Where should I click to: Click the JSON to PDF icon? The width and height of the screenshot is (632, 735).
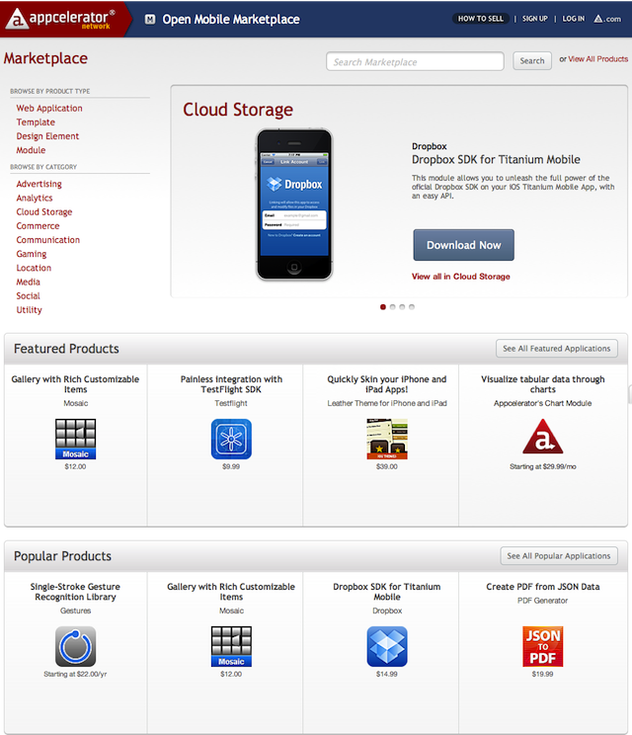point(542,646)
